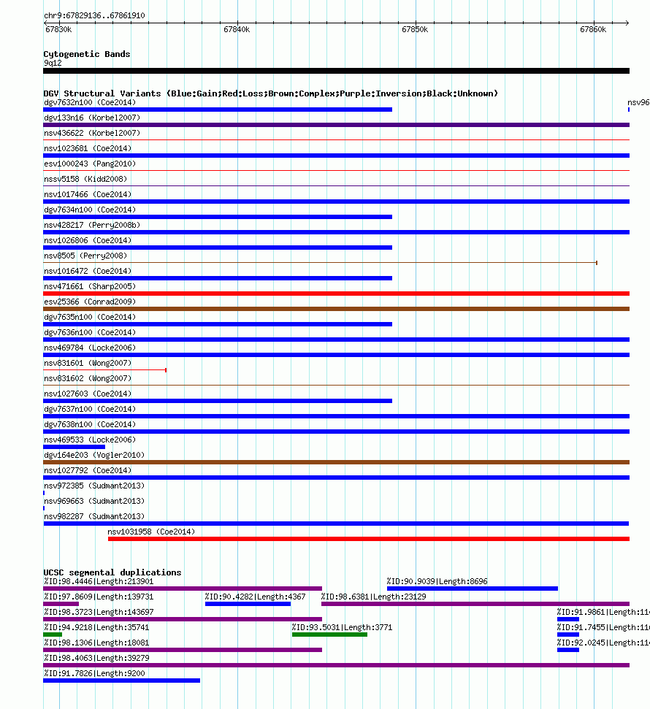Open variant nsv1027792 (Coe2014) label

click(88, 471)
